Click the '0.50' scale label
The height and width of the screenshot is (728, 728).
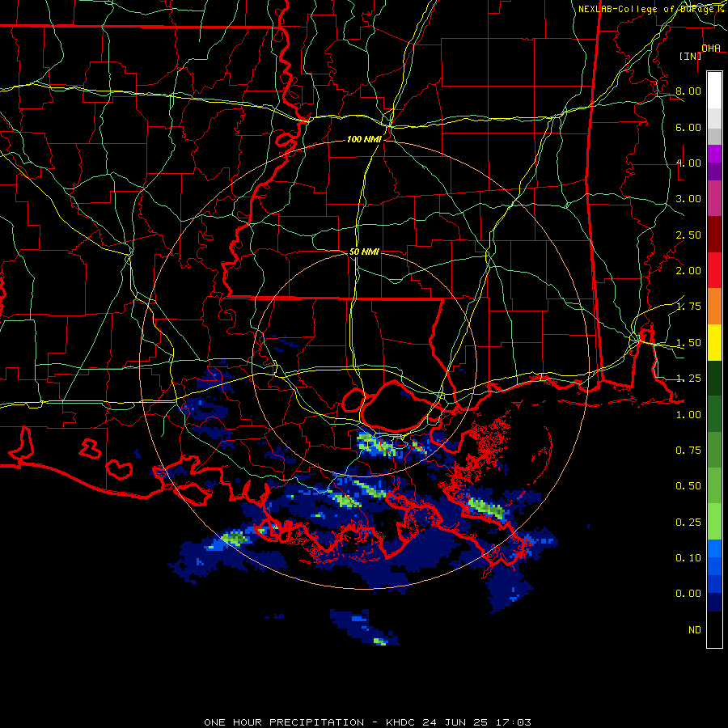(688, 486)
